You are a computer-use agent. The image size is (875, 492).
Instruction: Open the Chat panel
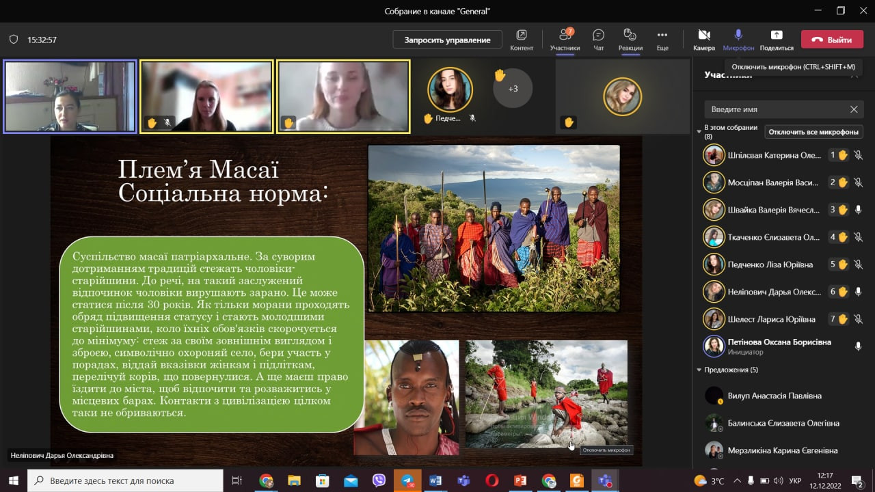point(598,39)
